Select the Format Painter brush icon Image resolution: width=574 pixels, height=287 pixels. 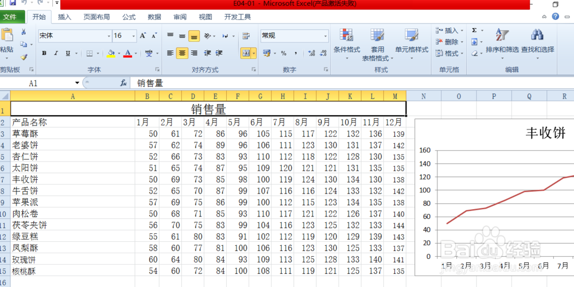point(24,57)
